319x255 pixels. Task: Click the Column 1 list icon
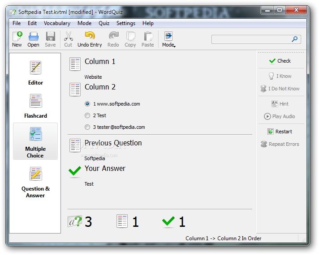75,64
